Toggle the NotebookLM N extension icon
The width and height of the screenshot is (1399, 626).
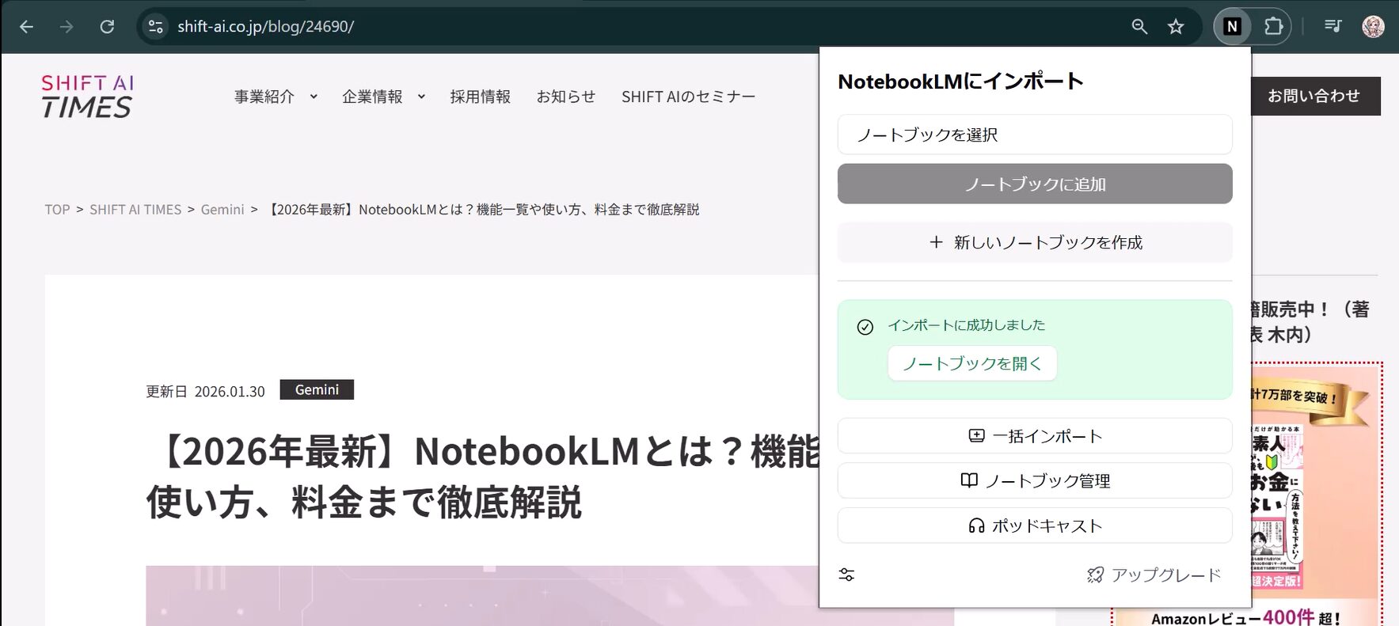(x=1232, y=27)
